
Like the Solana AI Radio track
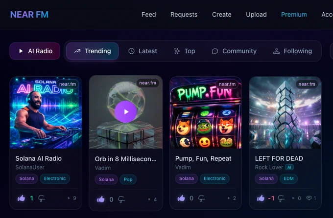(x=21, y=198)
